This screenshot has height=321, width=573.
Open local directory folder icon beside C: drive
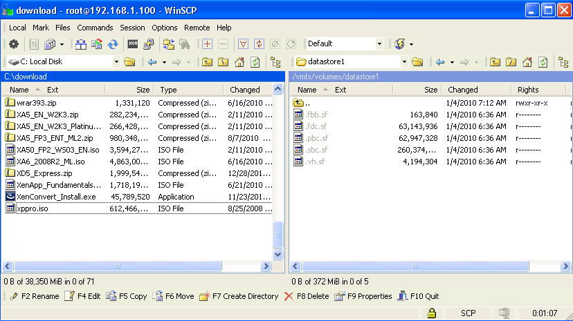pos(129,62)
